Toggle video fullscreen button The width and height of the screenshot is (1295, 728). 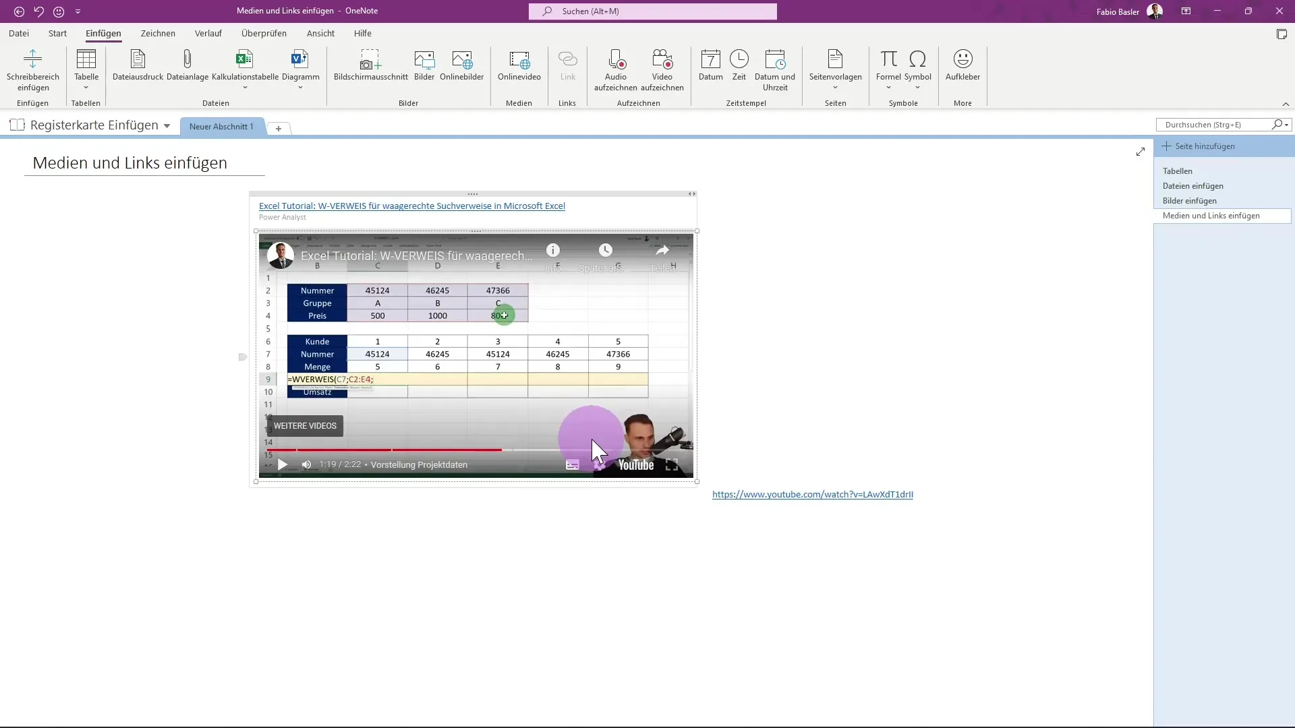pos(672,464)
